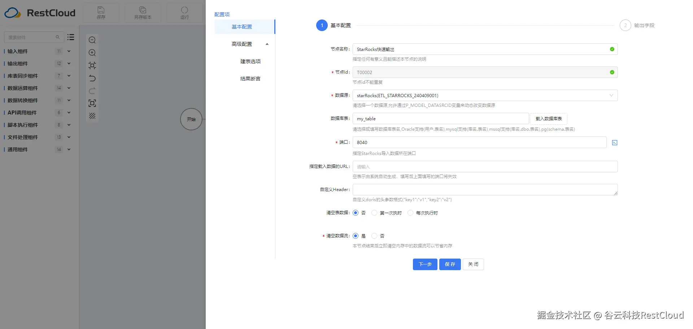Click the search magnifier in component search
Screen dimensions: 693x329
click(x=57, y=37)
